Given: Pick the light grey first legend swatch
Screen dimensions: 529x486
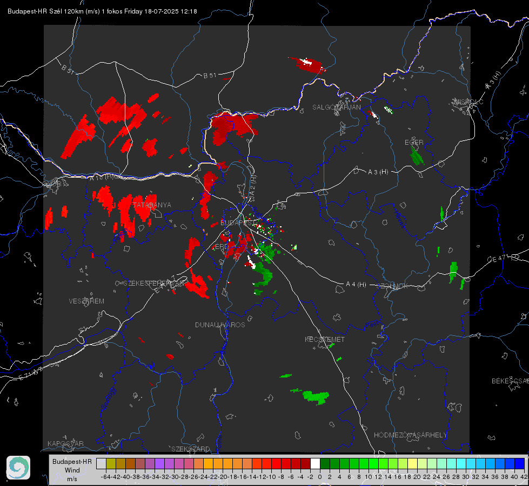Looking at the screenshot, I should pos(101,463).
